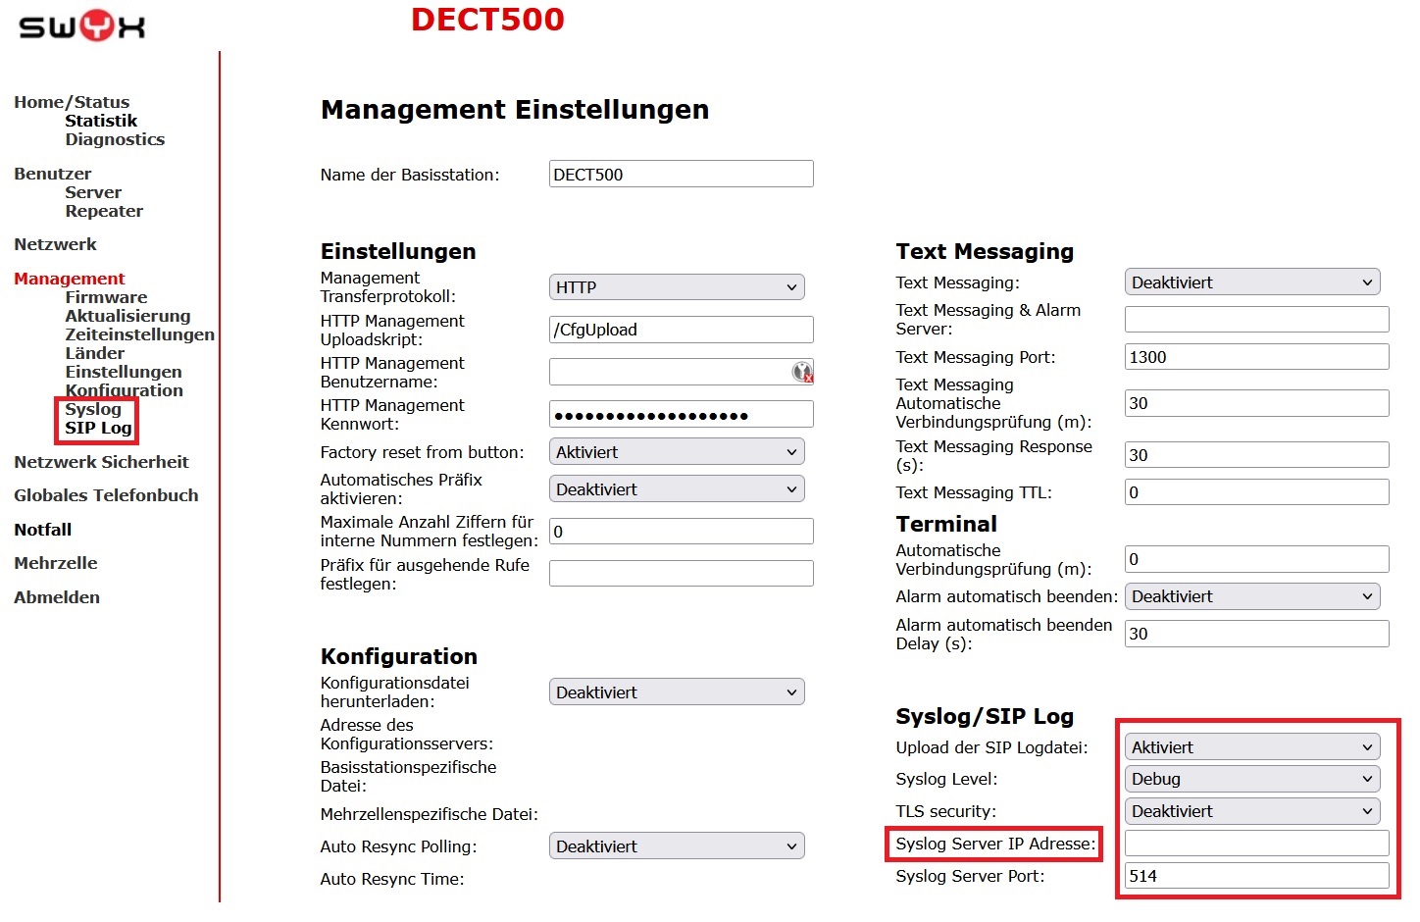Open the Upload der SIP Logdatei dropdown
This screenshot has height=922, width=1420.
[x=1251, y=745]
